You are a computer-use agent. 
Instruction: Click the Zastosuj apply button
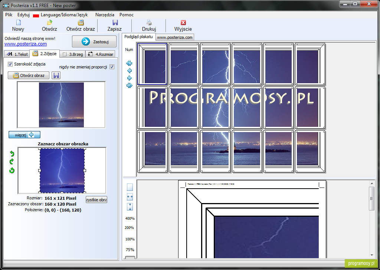click(x=94, y=41)
